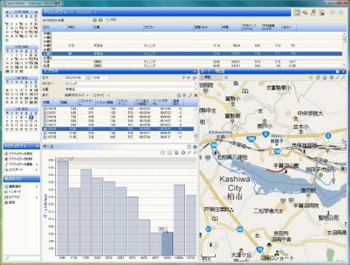Click the grayed forward navigation arrow at top right

341,13
